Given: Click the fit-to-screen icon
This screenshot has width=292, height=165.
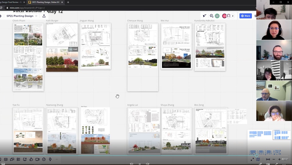Looking at the screenshot, I should coord(268,160).
